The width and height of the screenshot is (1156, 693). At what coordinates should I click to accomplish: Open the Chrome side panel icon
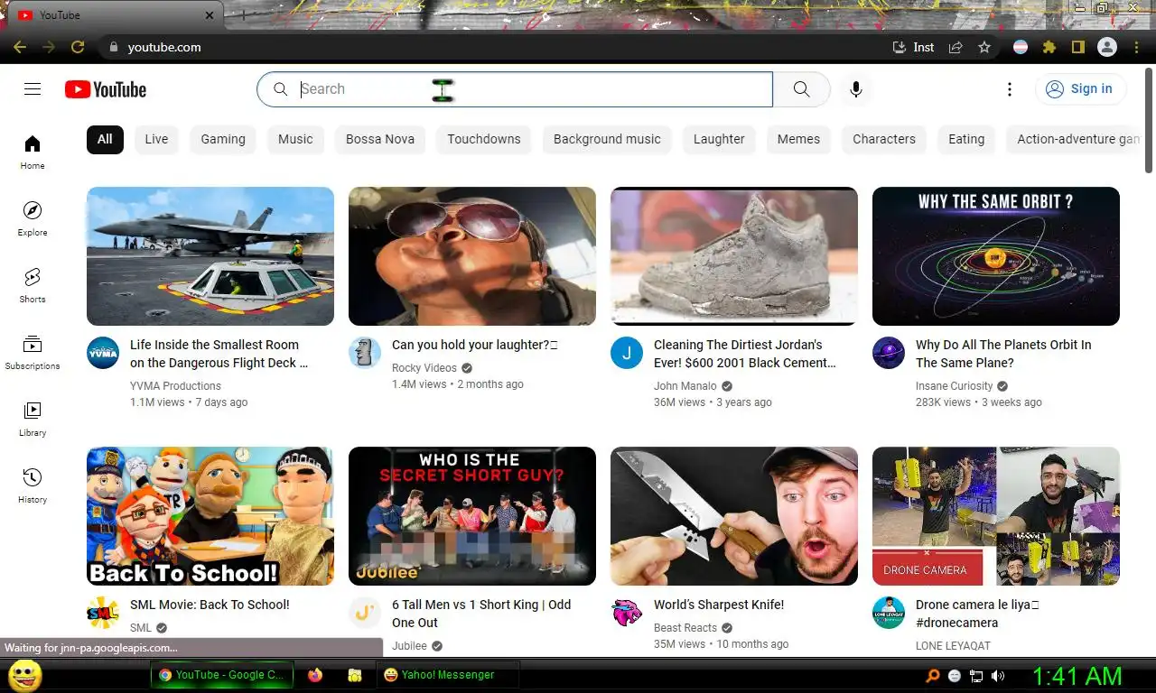click(x=1077, y=47)
